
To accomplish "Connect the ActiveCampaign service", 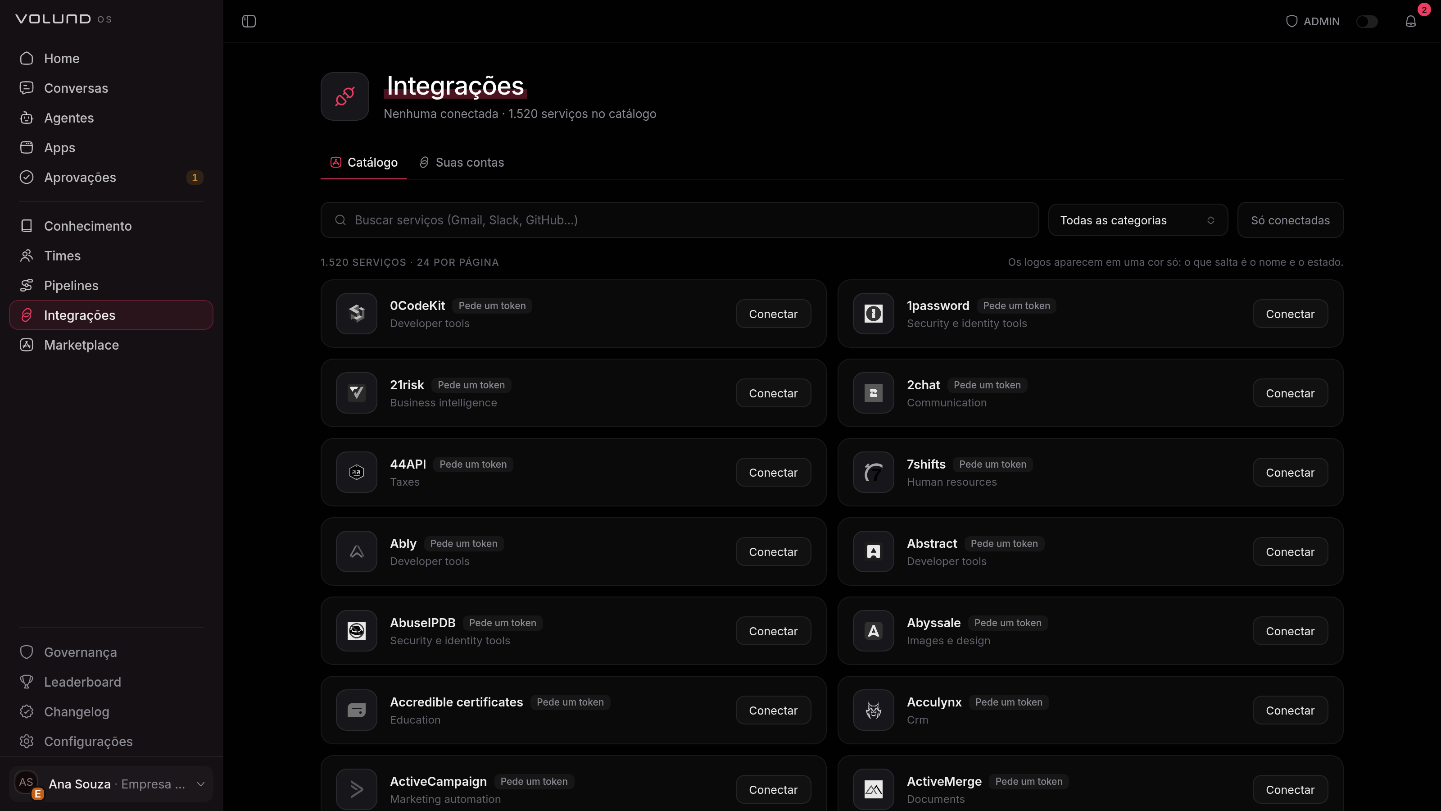I will tap(773, 789).
